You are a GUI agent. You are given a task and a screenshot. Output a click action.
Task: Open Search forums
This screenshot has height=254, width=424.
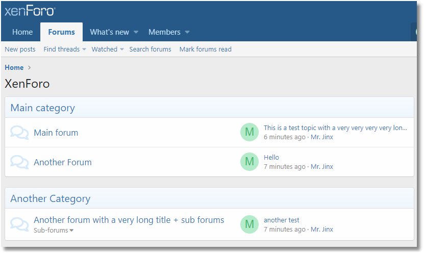pyautogui.click(x=150, y=49)
